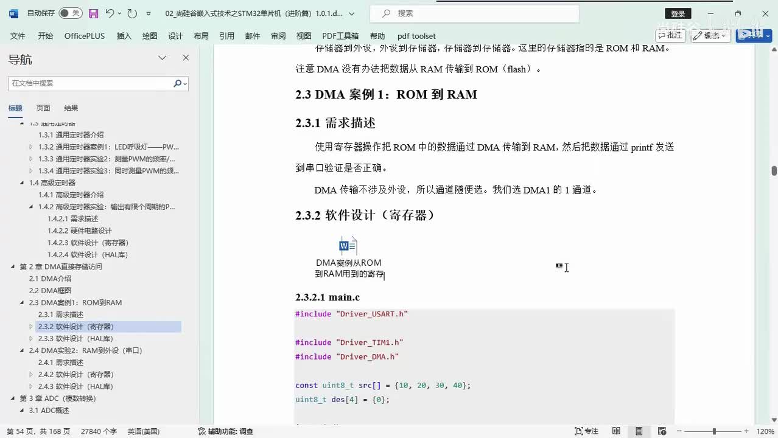Open the 绘图 ribbon tab

150,36
